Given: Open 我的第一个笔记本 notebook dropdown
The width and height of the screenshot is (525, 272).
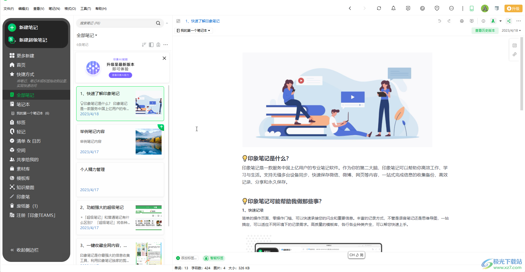Looking at the screenshot, I should click(194, 31).
